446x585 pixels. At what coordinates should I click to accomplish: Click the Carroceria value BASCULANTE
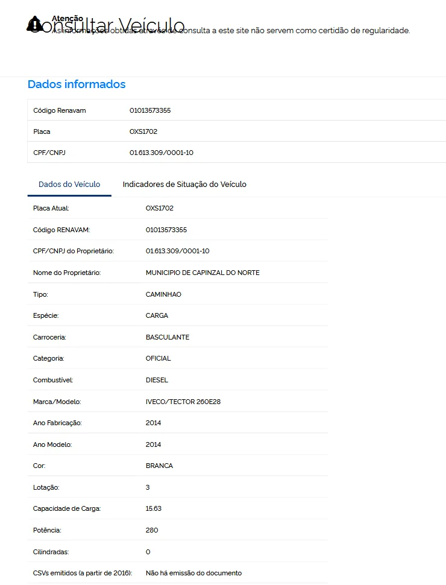168,337
